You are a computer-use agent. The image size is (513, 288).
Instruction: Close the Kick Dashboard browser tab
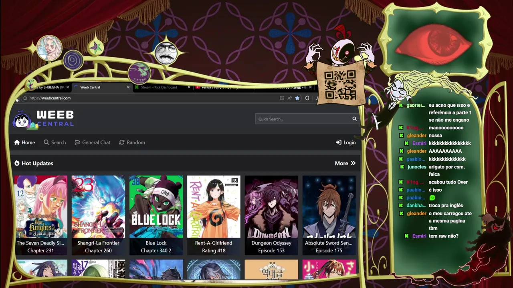[x=189, y=87]
